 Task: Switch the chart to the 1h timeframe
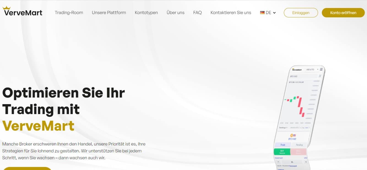point(301,127)
